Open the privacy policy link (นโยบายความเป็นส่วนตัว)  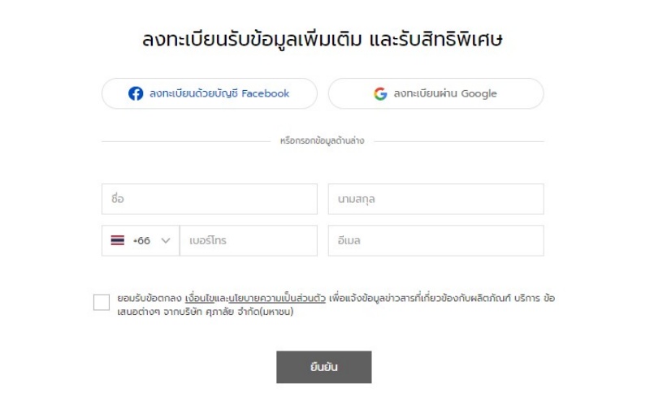click(279, 299)
